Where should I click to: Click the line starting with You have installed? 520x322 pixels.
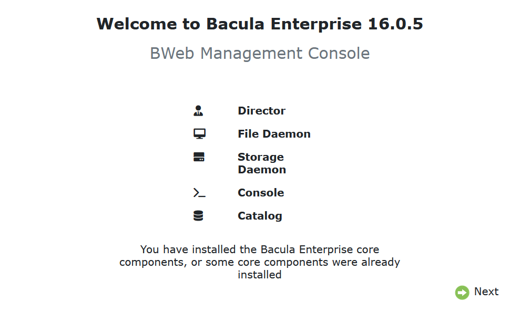(260, 250)
